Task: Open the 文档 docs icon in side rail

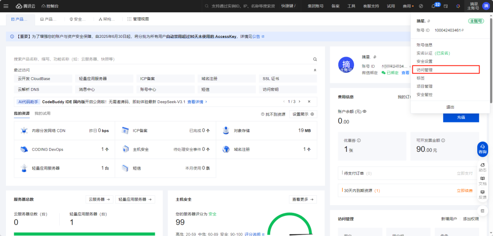Action: pyautogui.click(x=482, y=181)
